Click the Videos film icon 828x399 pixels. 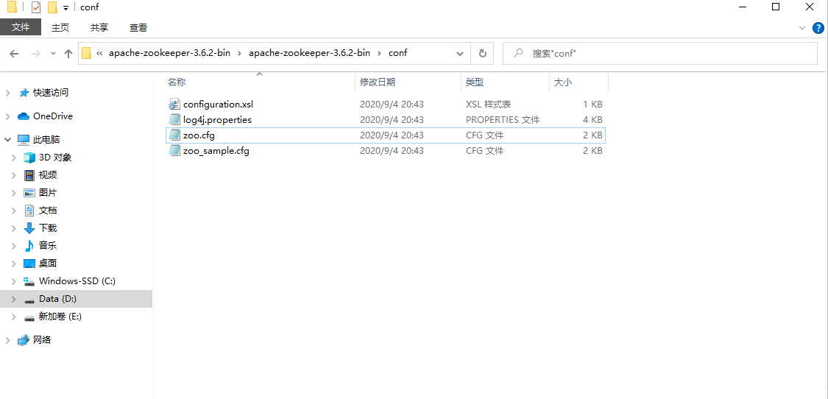point(29,175)
